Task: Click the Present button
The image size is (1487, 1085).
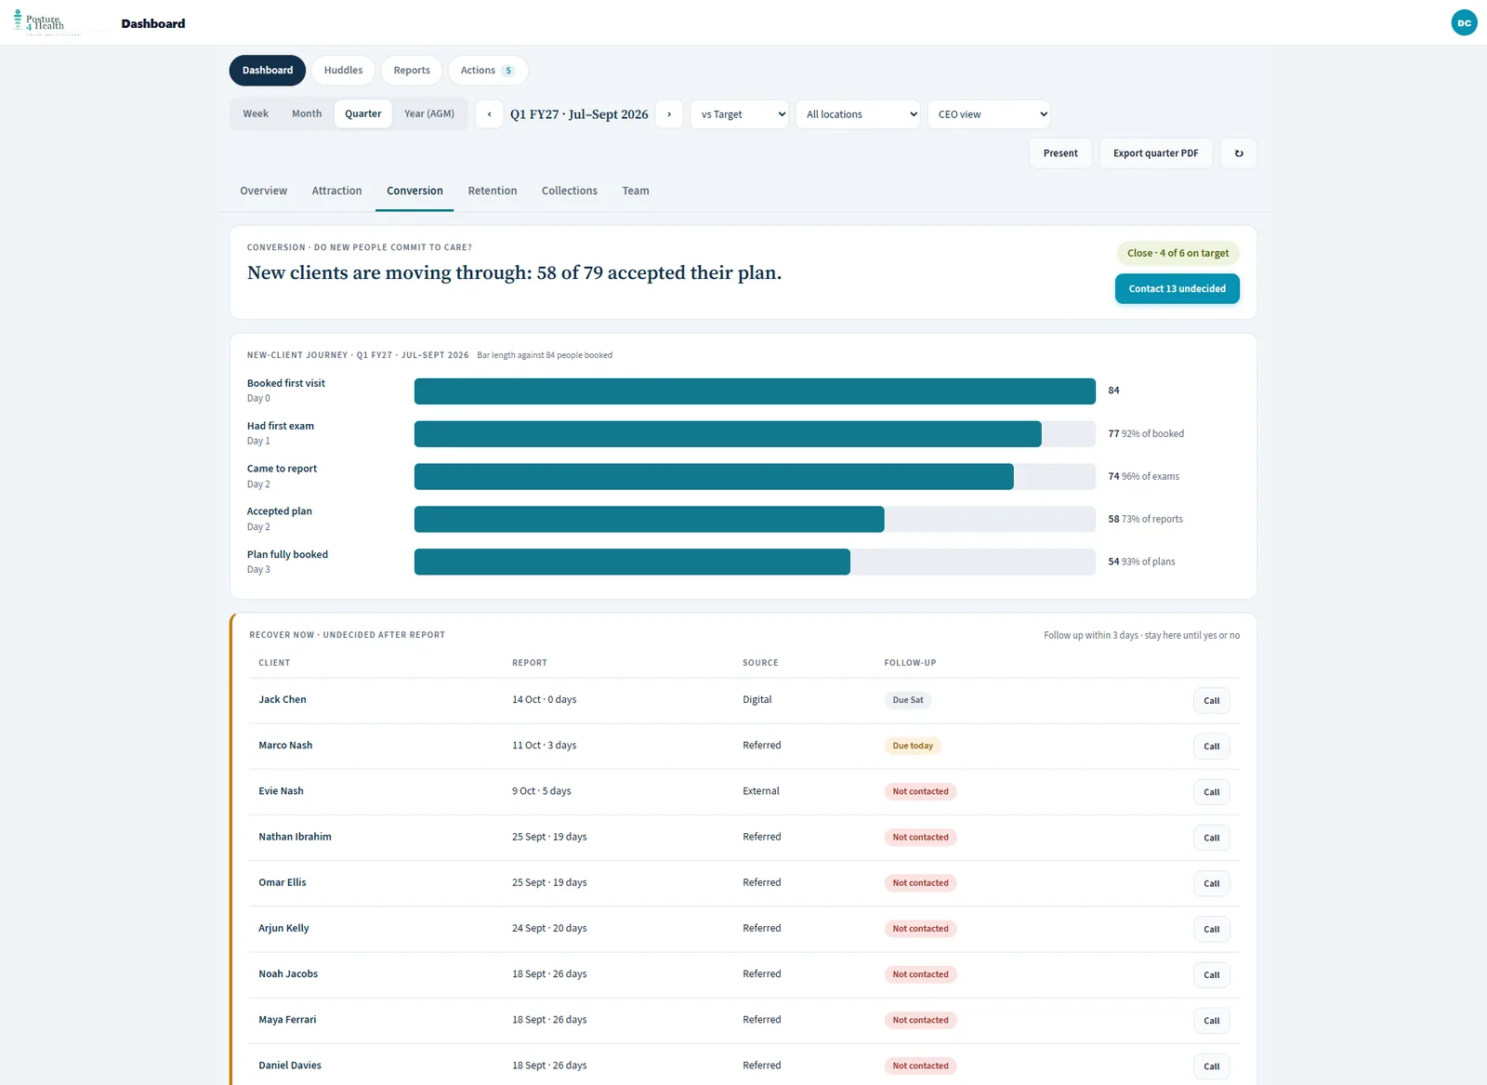Action: tap(1060, 153)
